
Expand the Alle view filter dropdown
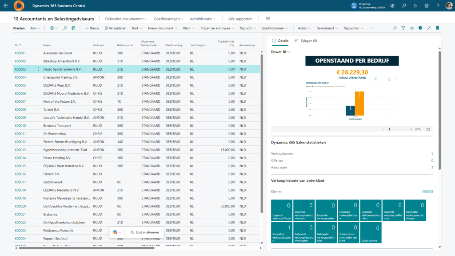click(x=35, y=28)
